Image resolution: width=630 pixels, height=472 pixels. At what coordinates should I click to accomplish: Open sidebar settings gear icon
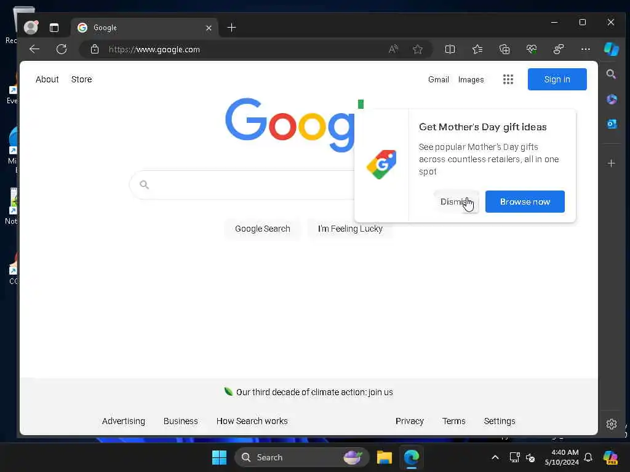click(612, 424)
